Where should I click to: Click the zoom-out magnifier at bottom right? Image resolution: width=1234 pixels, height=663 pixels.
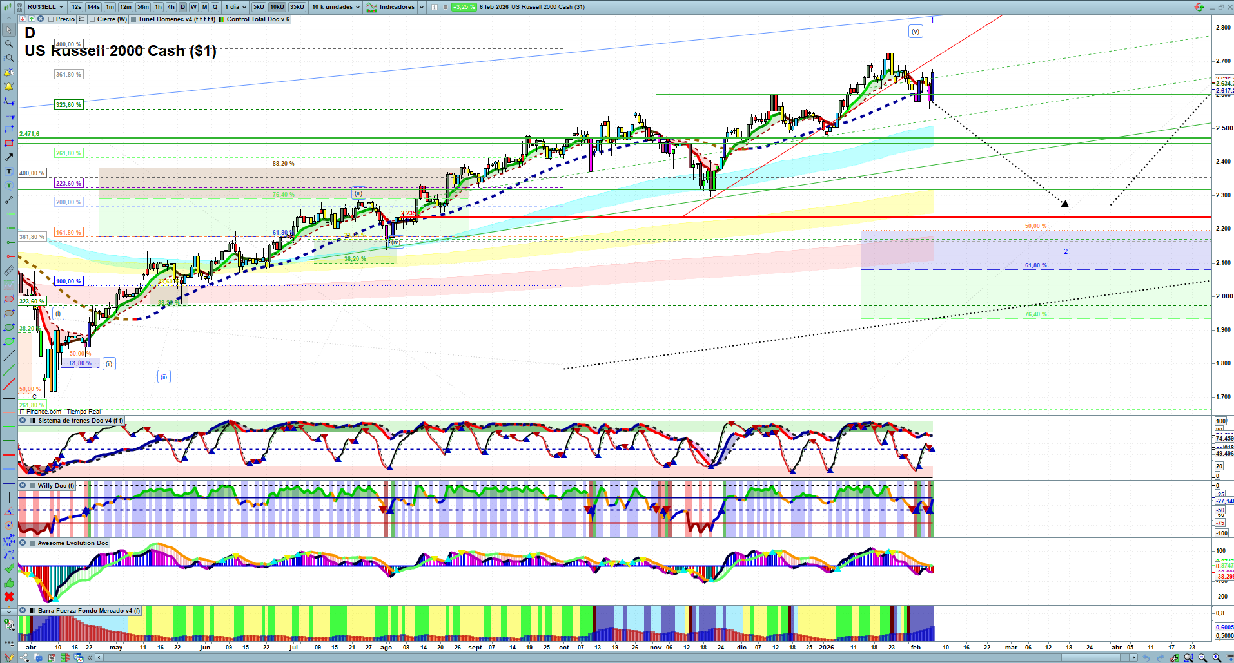1202,658
